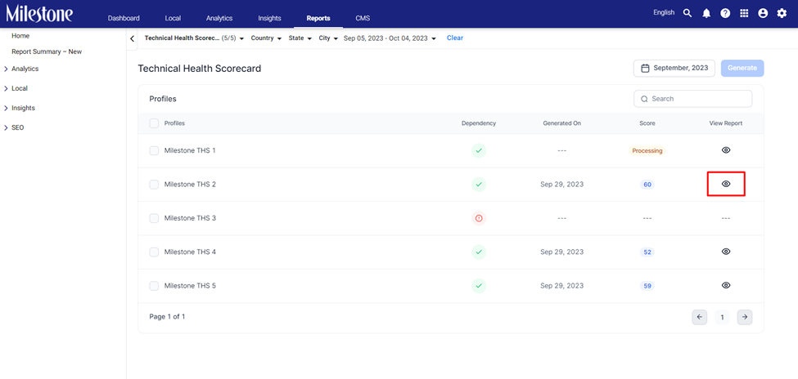Click dependency check icon for Milestone THS 1
Viewport: 798px width, 379px height.
pyautogui.click(x=479, y=151)
